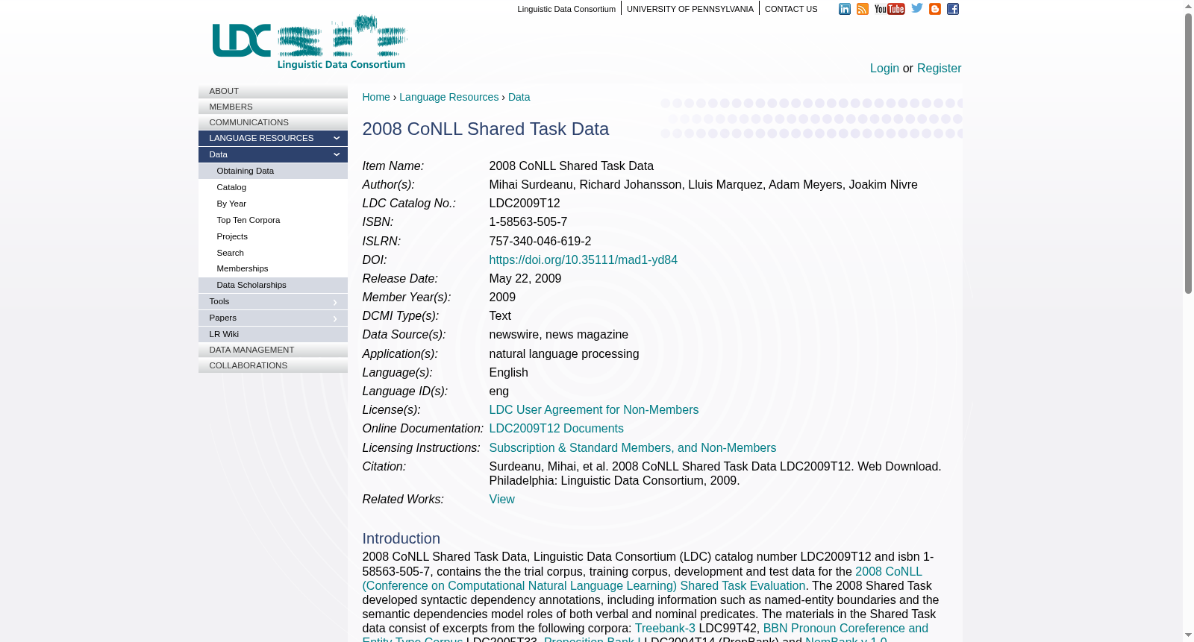Open LR Wiki in the sidebar
1194x642 pixels.
click(272, 334)
